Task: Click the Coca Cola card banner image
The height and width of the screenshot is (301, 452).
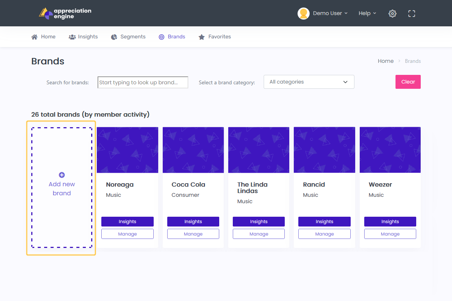Action: (193, 150)
